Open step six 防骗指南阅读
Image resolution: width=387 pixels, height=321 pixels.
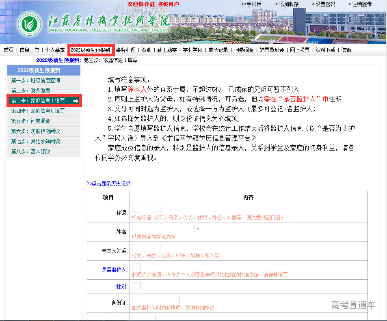(36, 131)
